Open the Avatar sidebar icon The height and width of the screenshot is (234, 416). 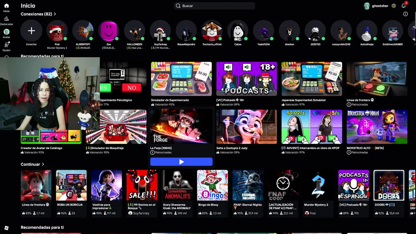pyautogui.click(x=6, y=32)
